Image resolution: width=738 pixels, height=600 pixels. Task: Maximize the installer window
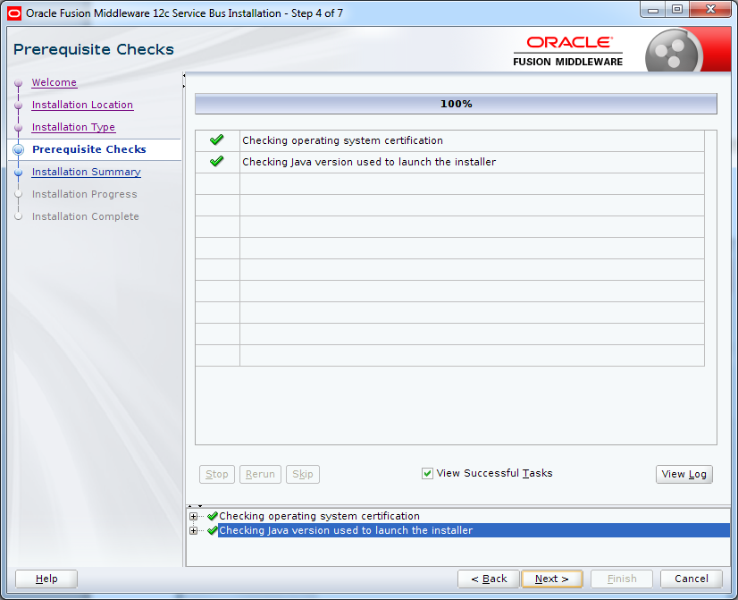pos(677,10)
